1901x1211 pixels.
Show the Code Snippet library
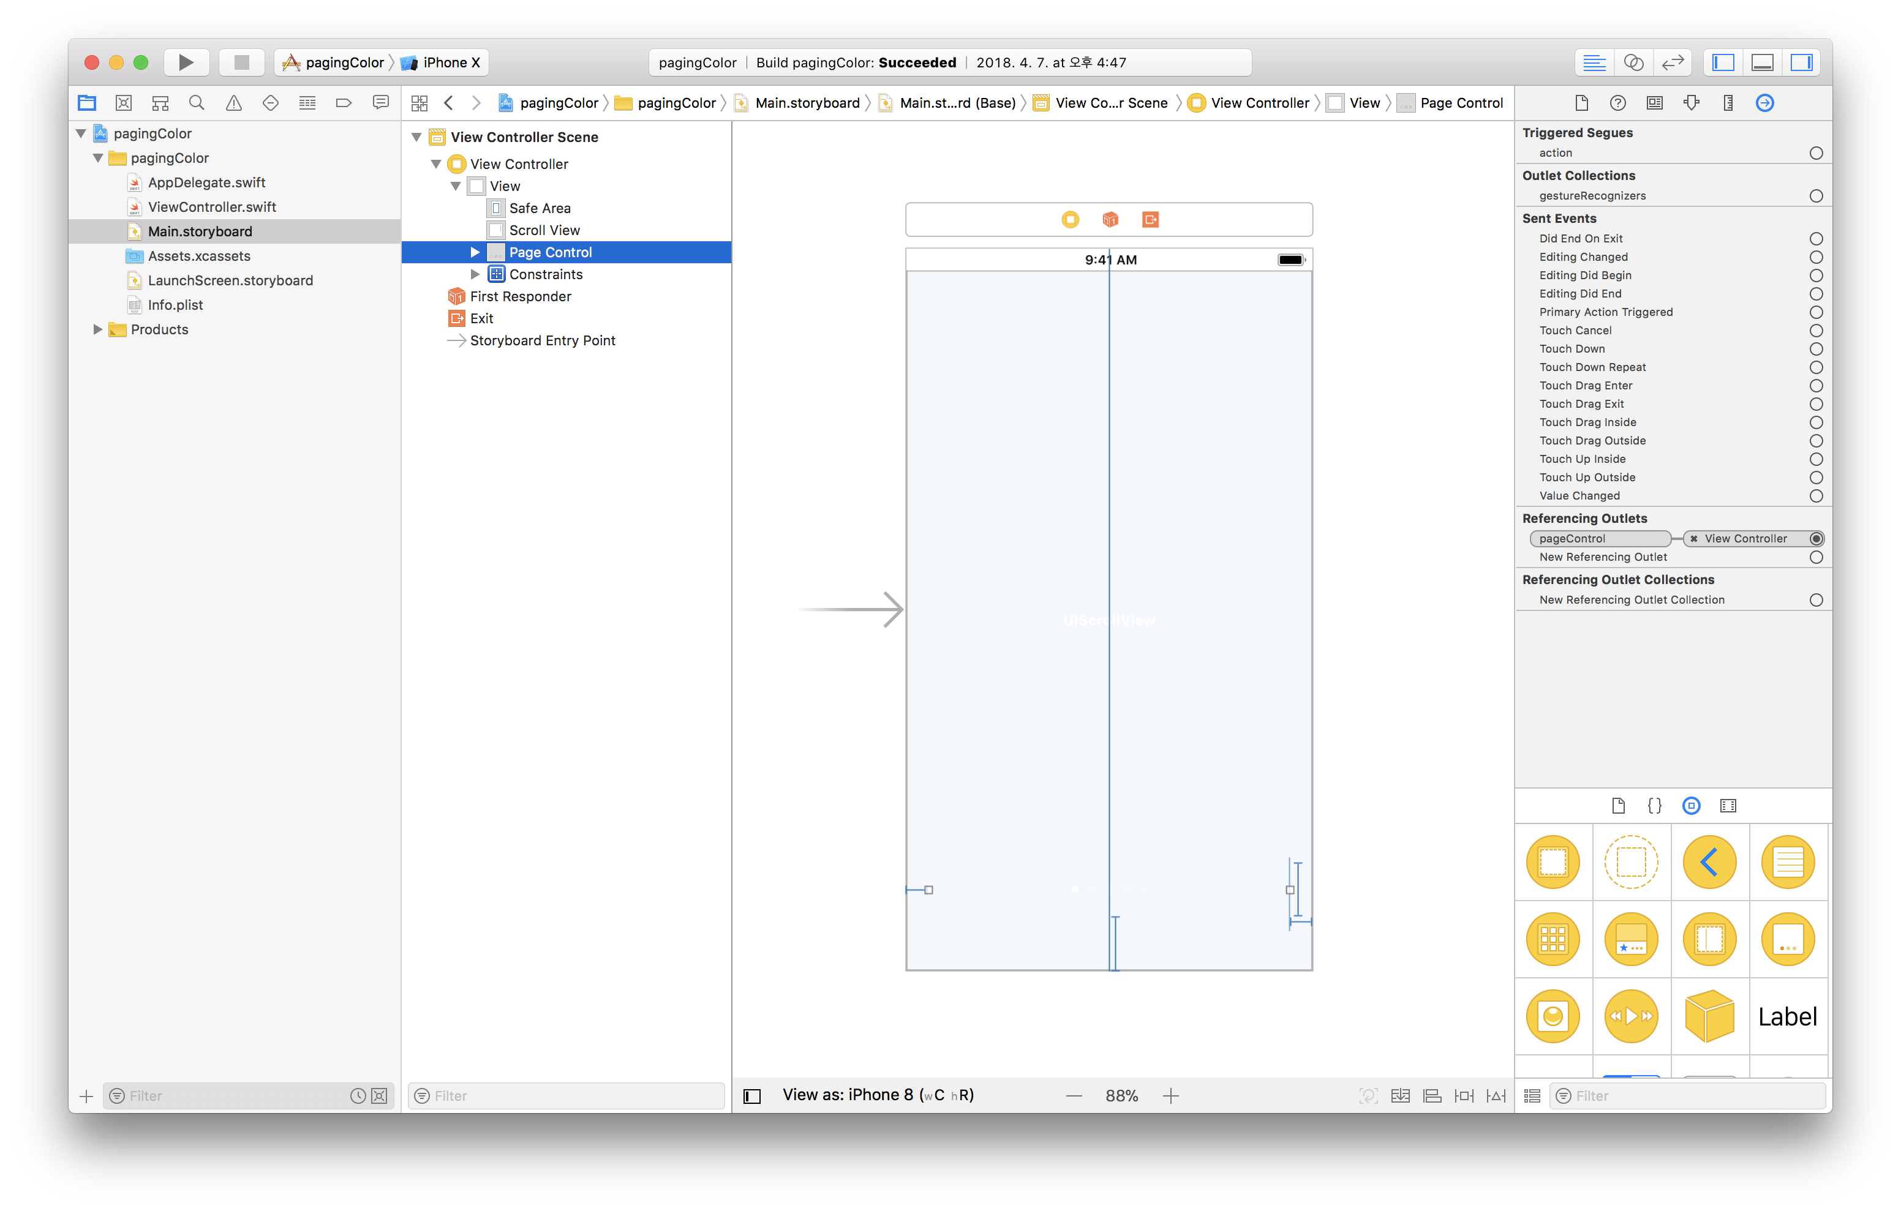coord(1655,805)
